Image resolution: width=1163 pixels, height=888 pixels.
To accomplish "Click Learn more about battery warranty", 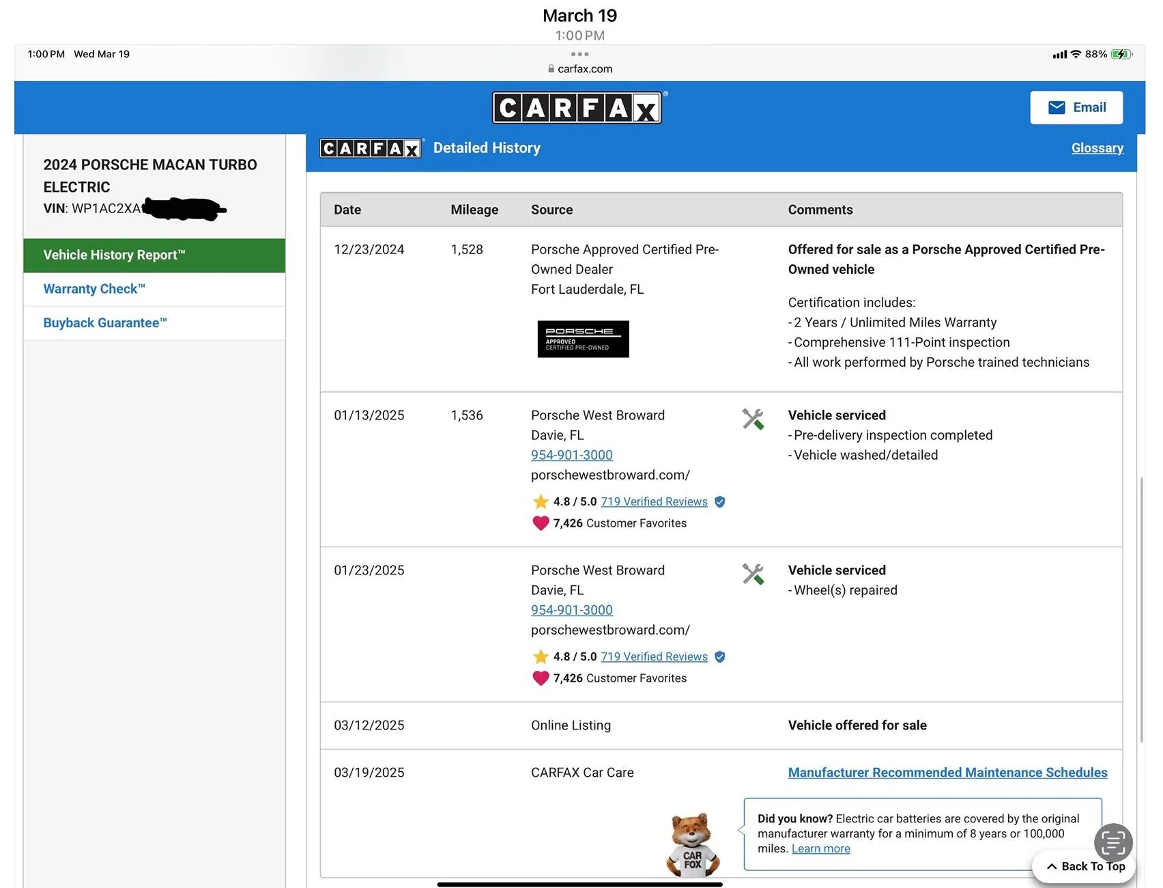I will [820, 848].
